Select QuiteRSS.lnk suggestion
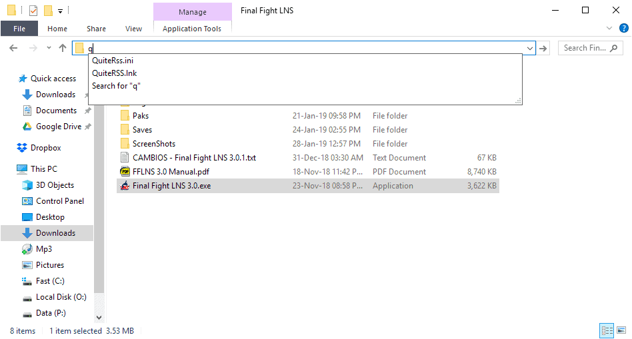 pyautogui.click(x=115, y=73)
